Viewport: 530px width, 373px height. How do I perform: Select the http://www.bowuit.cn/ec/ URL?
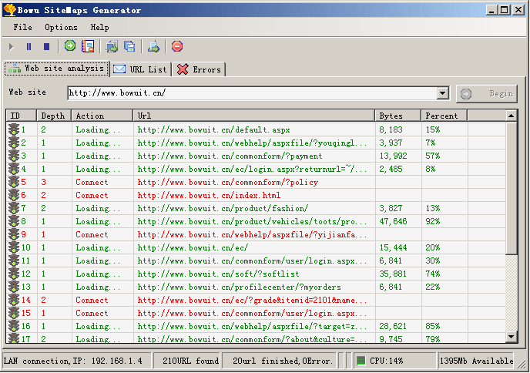pyautogui.click(x=193, y=247)
